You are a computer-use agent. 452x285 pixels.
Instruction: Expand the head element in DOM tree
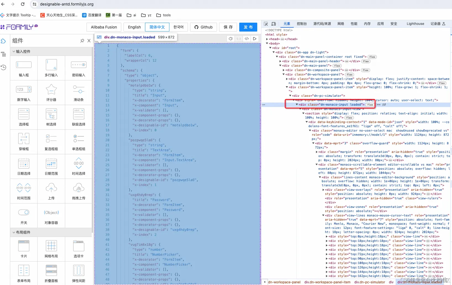(267, 39)
